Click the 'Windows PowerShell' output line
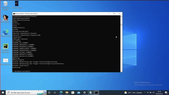The image size is (169, 95). (21, 65)
